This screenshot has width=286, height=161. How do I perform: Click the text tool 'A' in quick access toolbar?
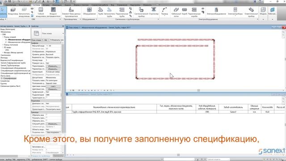(43, 1)
